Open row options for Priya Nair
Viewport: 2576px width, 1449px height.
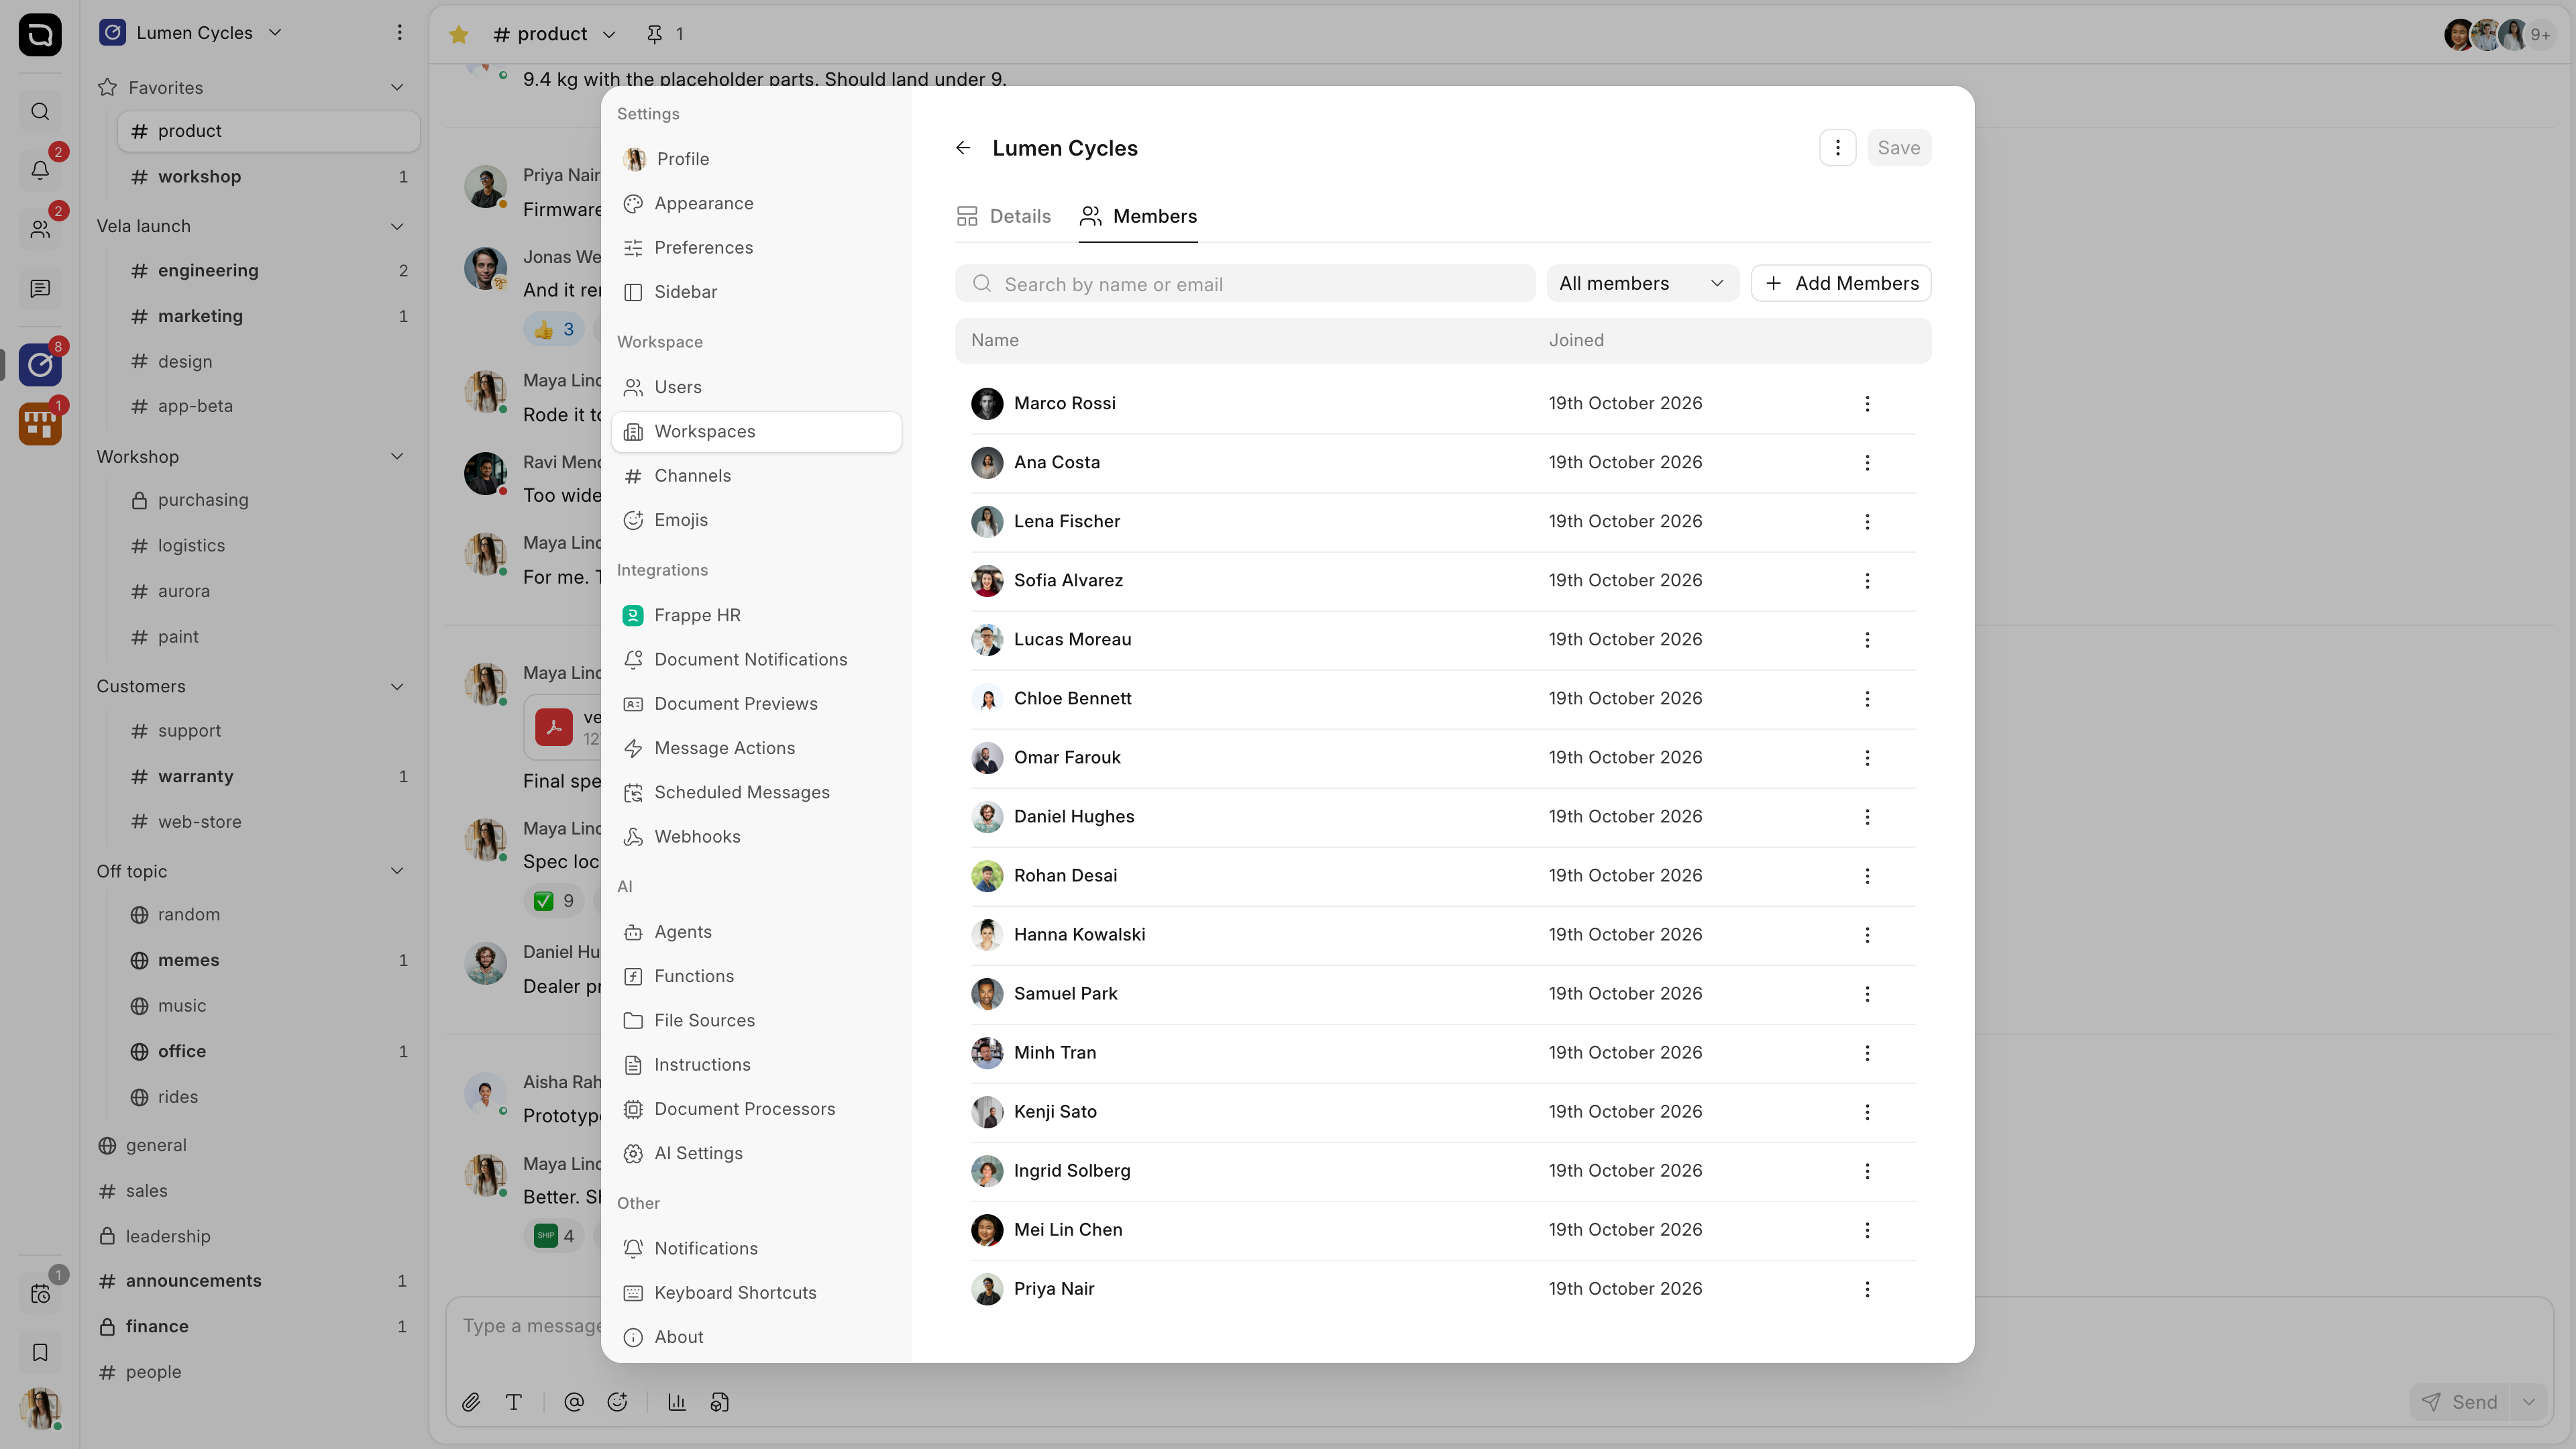click(x=1867, y=1289)
